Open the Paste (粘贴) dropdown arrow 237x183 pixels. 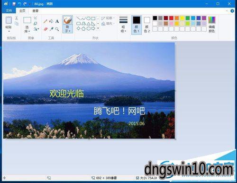point(9,31)
